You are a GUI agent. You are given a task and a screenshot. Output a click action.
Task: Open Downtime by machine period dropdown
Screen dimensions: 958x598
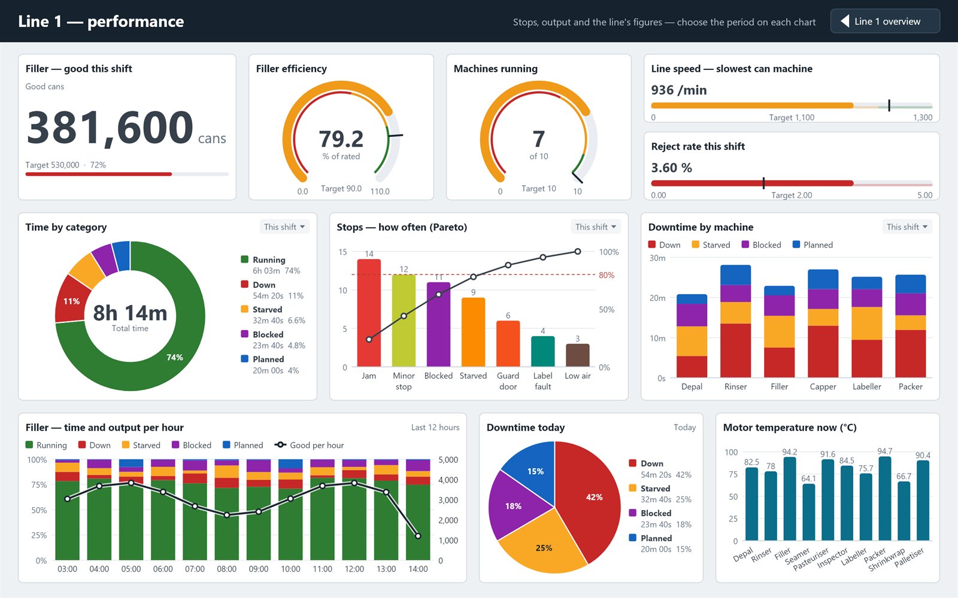tap(907, 227)
